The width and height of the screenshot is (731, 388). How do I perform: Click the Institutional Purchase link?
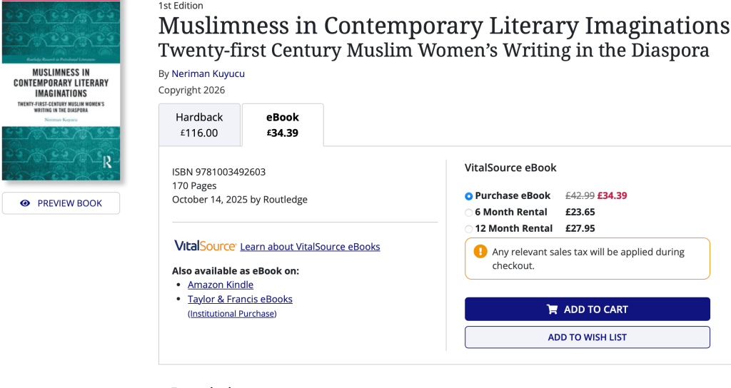(232, 314)
